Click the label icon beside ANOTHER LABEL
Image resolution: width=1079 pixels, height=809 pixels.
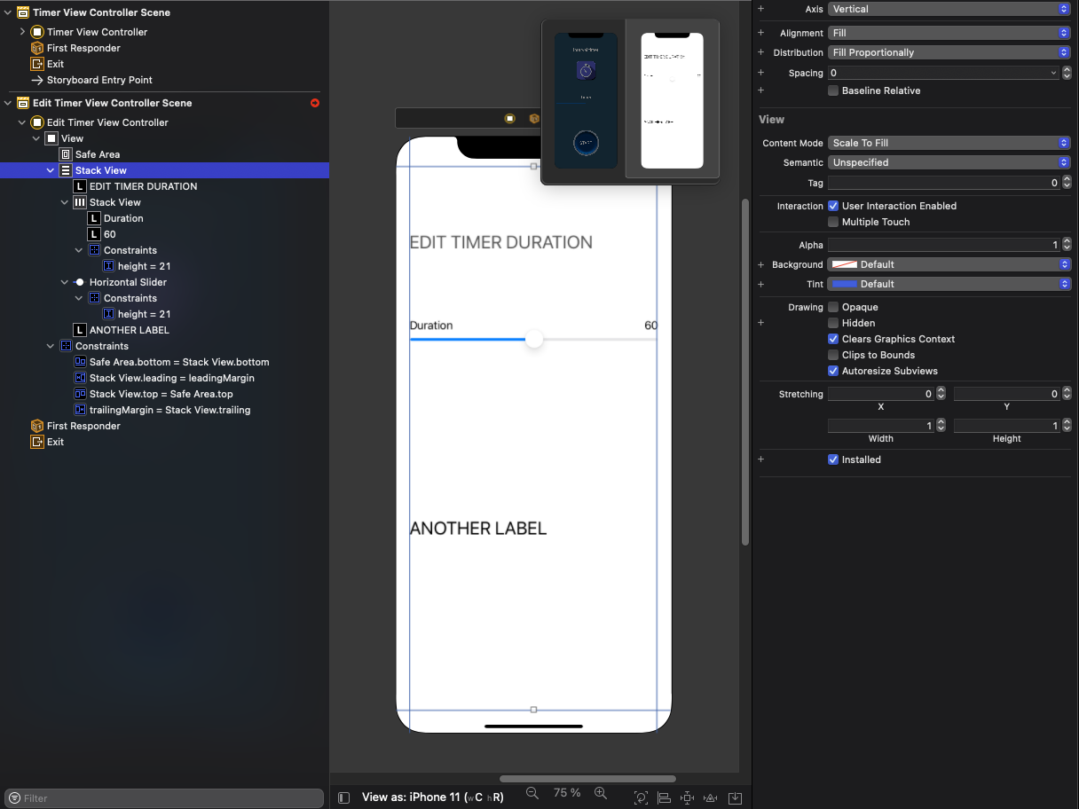point(80,330)
